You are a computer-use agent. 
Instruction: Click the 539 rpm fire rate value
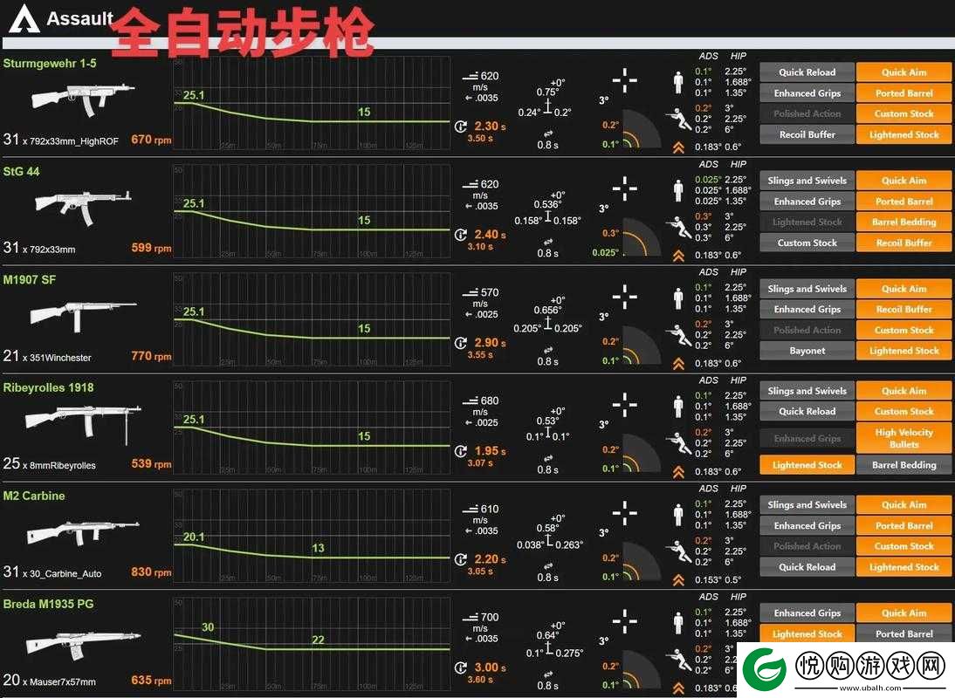[151, 463]
